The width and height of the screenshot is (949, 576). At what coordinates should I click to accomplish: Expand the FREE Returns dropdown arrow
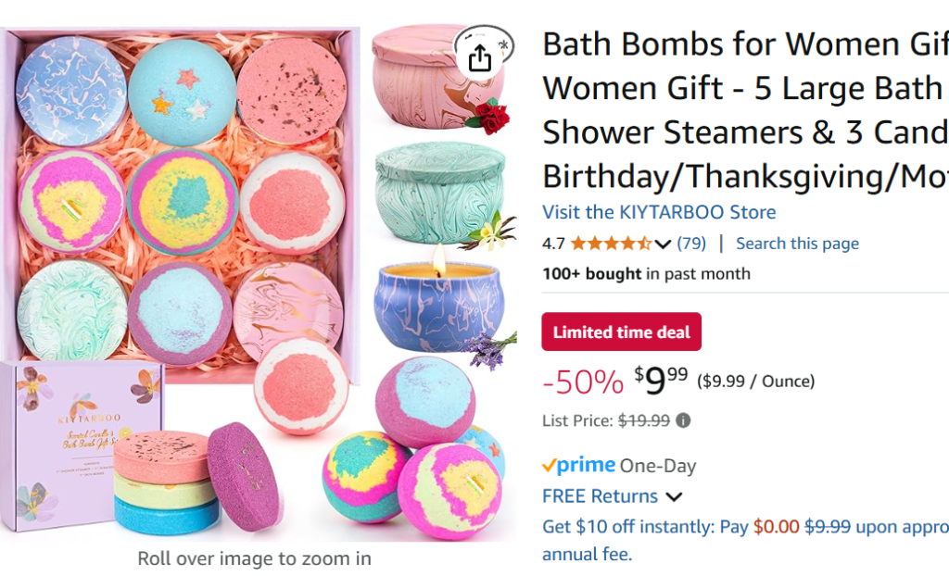pos(675,497)
